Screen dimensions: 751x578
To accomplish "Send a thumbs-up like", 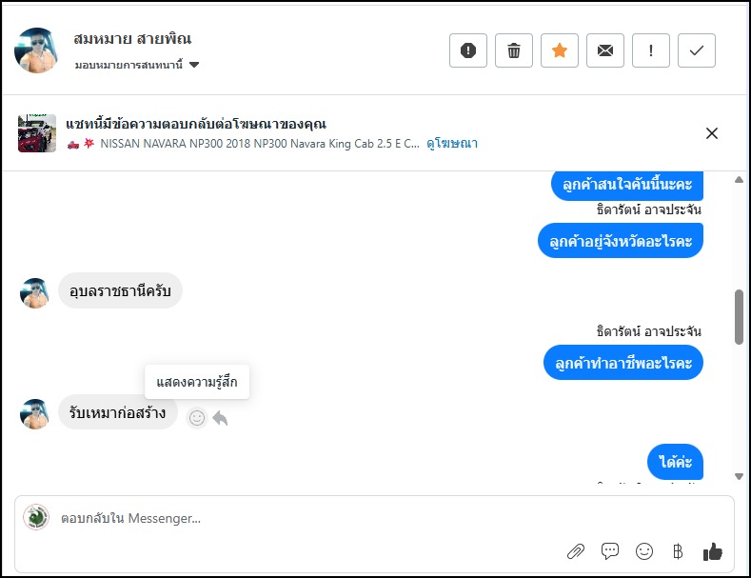I will 712,551.
